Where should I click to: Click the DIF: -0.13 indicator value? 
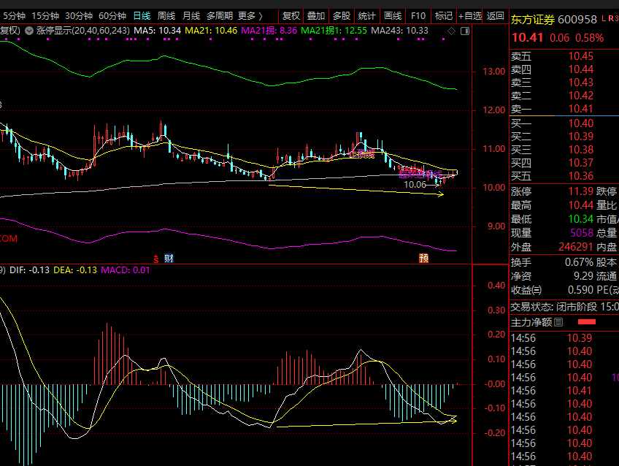click(x=30, y=270)
